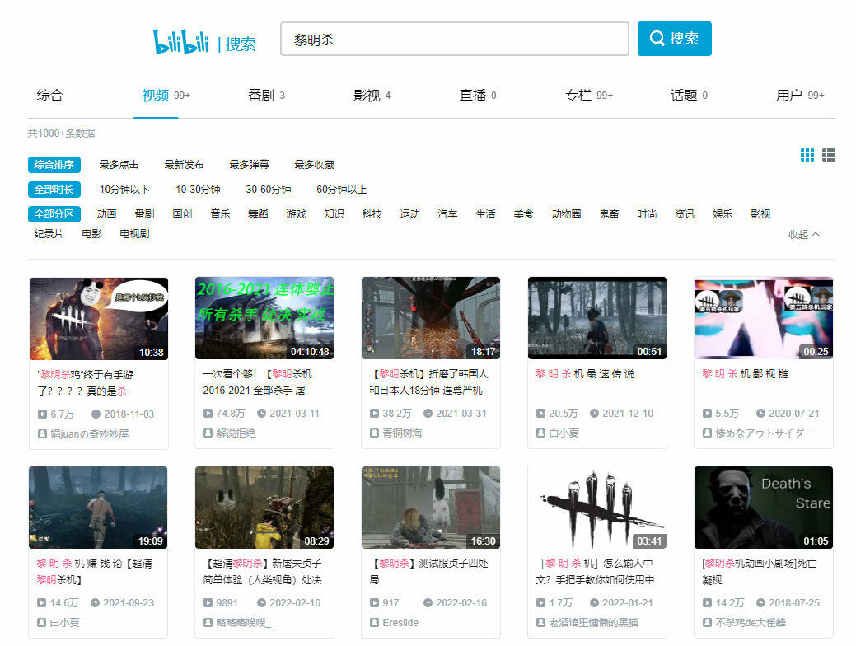This screenshot has width=856, height=646.
Task: Open uploader 青铜树海 profile link
Action: [402, 433]
